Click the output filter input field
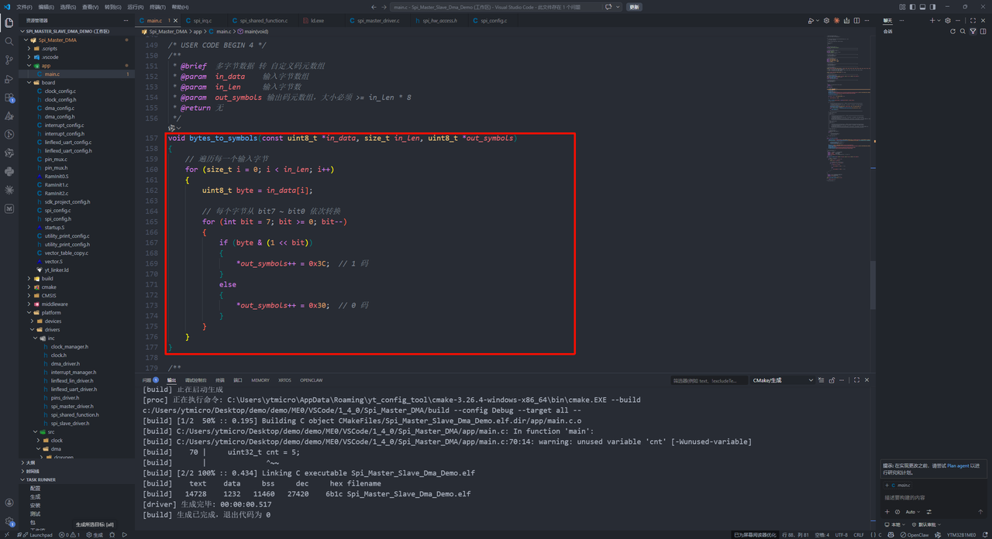Screen dimensions: 992x539 pos(709,380)
